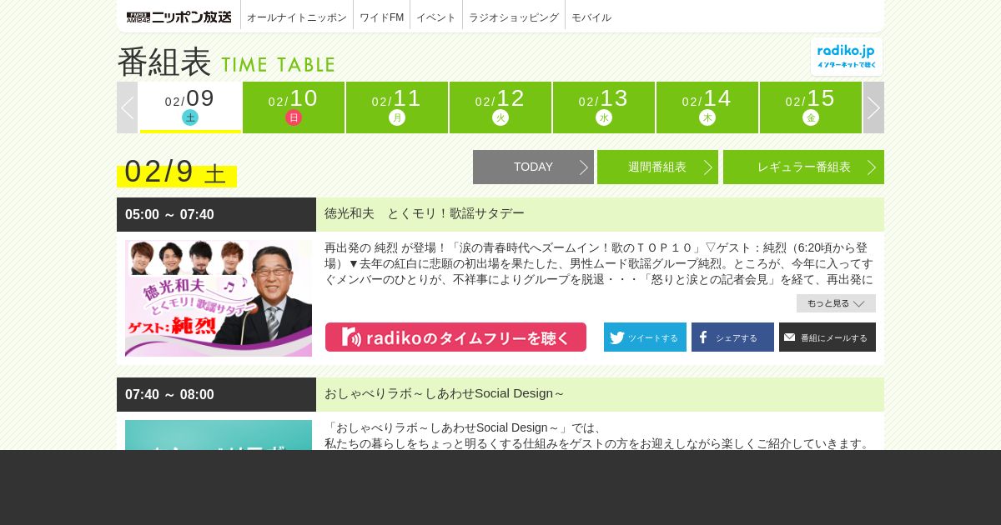Image resolution: width=1001 pixels, height=525 pixels.
Task: Open モバイル menu item
Action: click(x=591, y=17)
